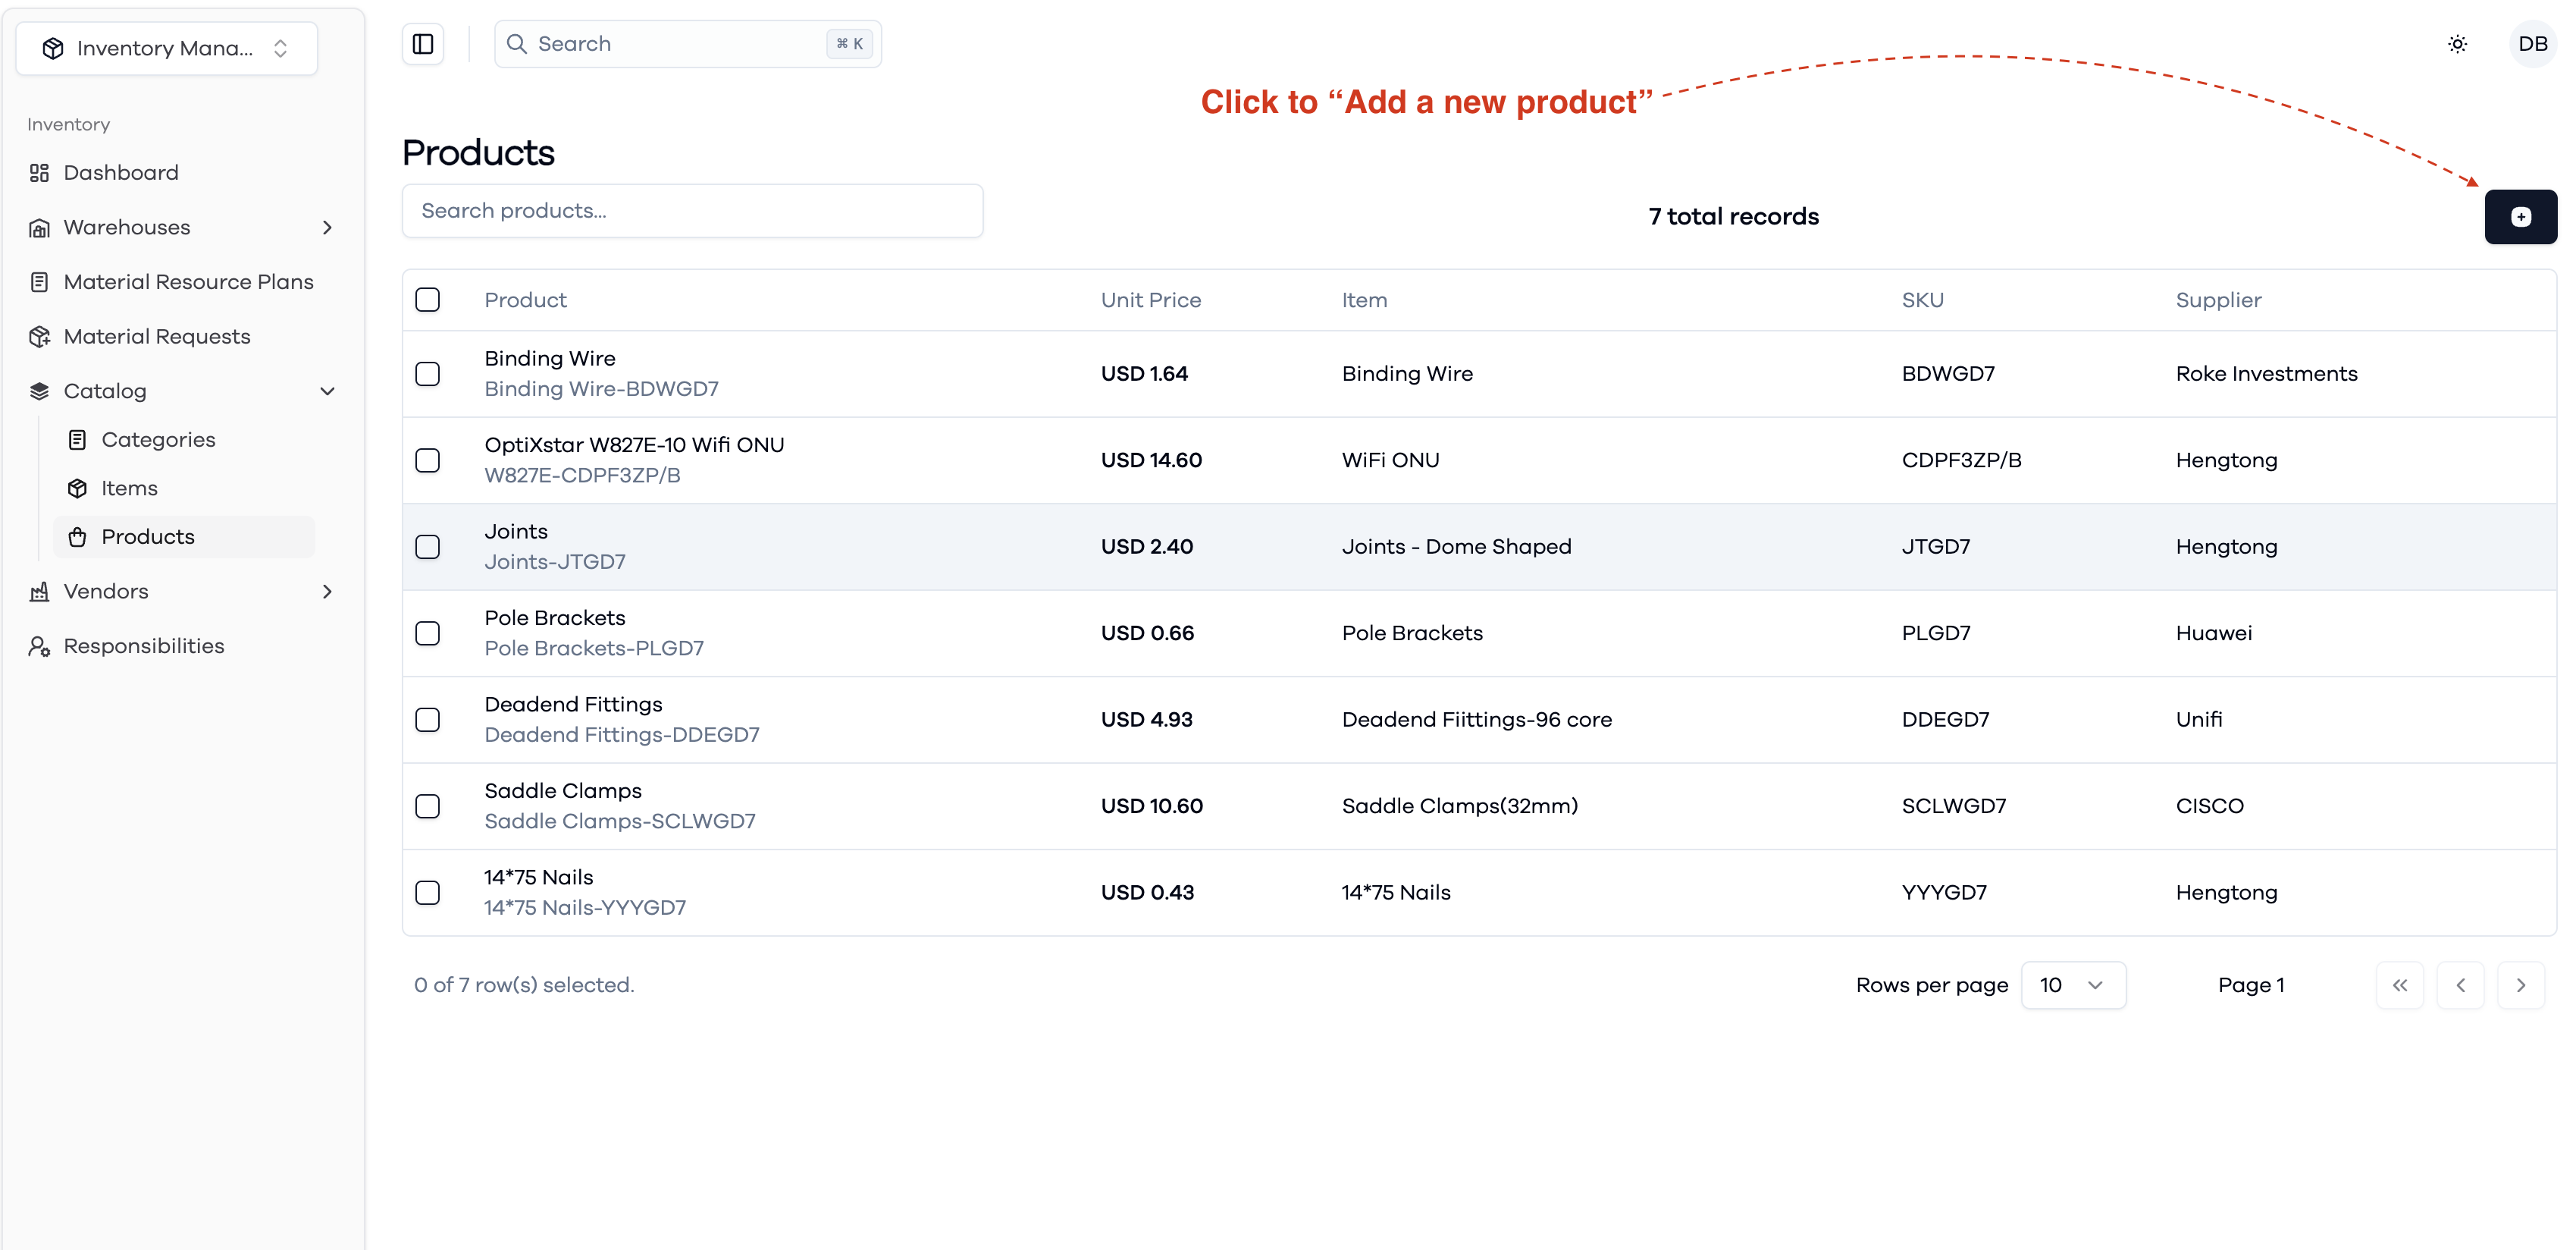
Task: Click the CDPF3ZP/B SKU cell
Action: coord(1961,460)
